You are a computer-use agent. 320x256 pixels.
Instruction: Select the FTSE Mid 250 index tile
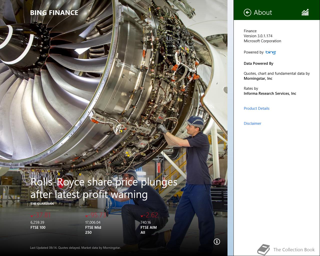(96, 223)
